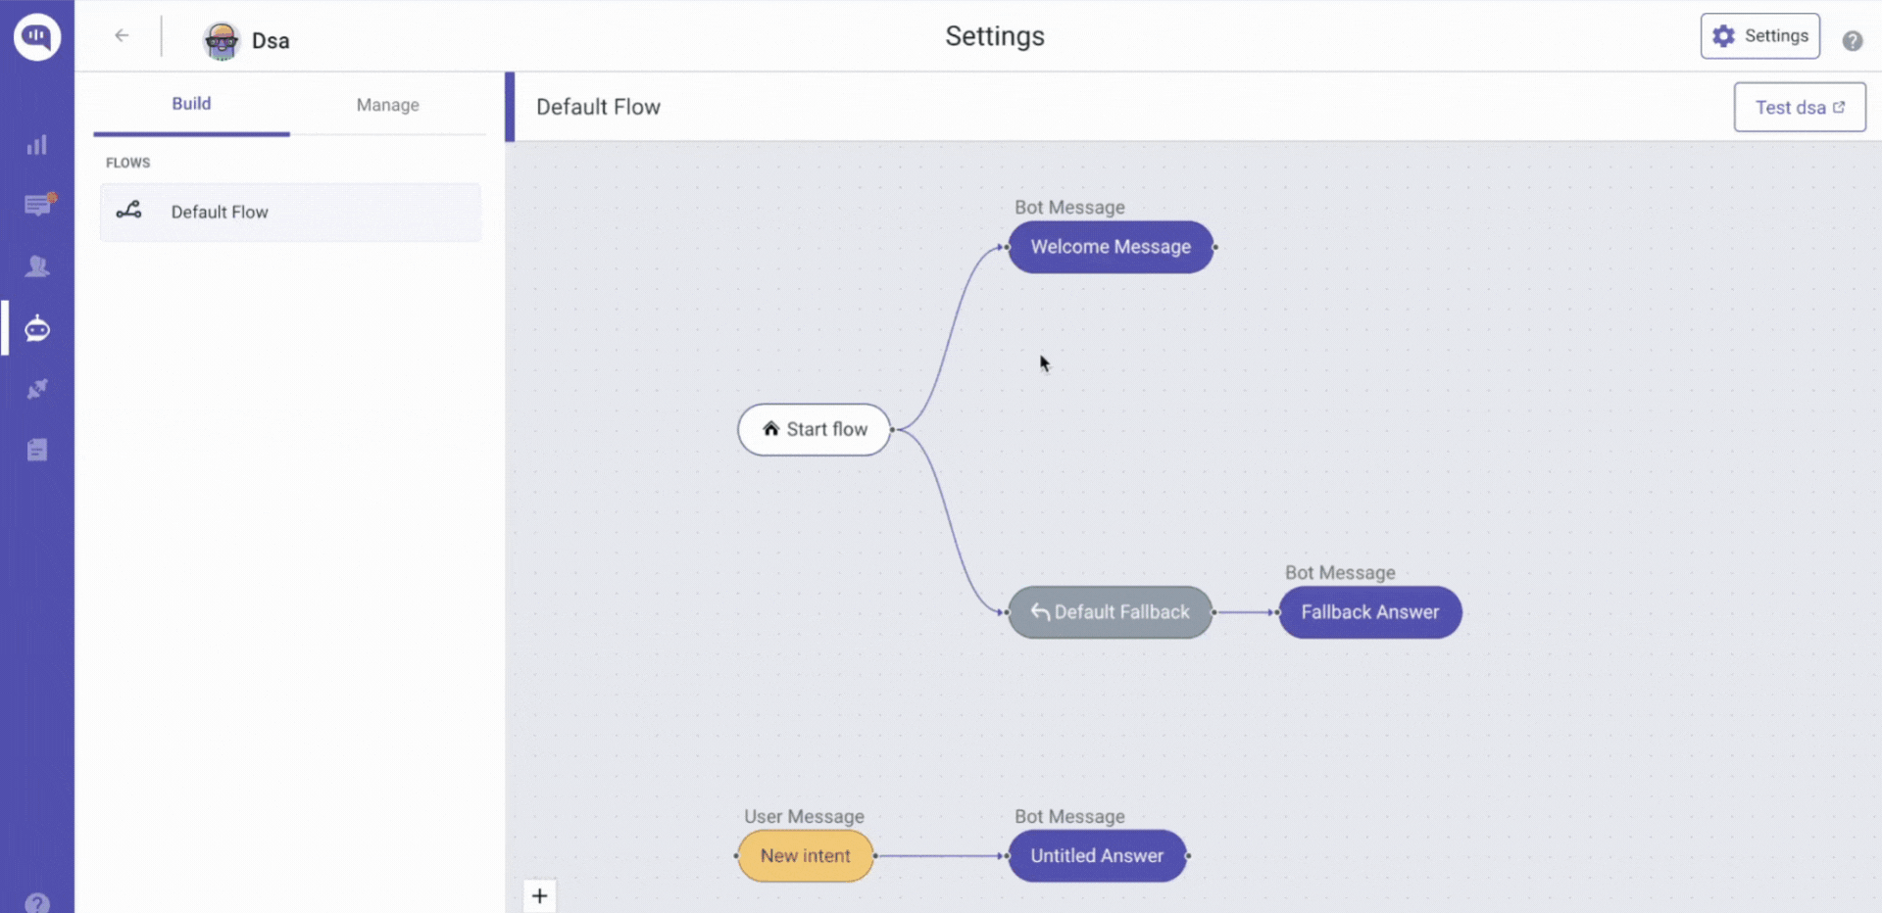This screenshot has height=913, width=1882.
Task: Open the Settings button
Action: tap(1759, 36)
